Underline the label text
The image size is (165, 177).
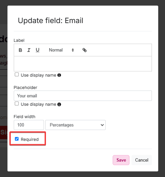click(x=38, y=50)
